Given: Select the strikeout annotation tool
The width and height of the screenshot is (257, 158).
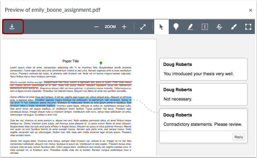Looking at the screenshot, I should [x=219, y=27].
